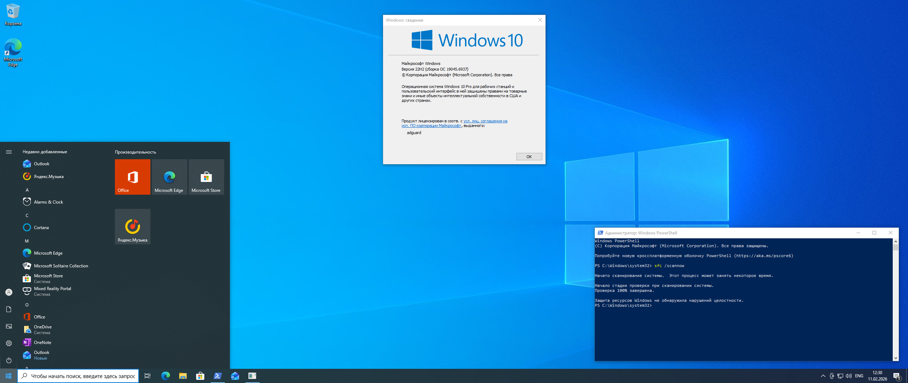Image resolution: width=908 pixels, height=383 pixels.
Task: Open Microsoft Solitaire Collection from app list
Action: (61, 266)
